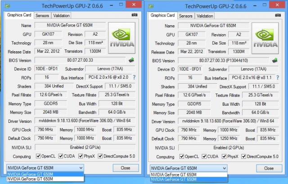Click GK107 GPU value in left window
Viewport: 288px width, 184px height.
pos(48,34)
